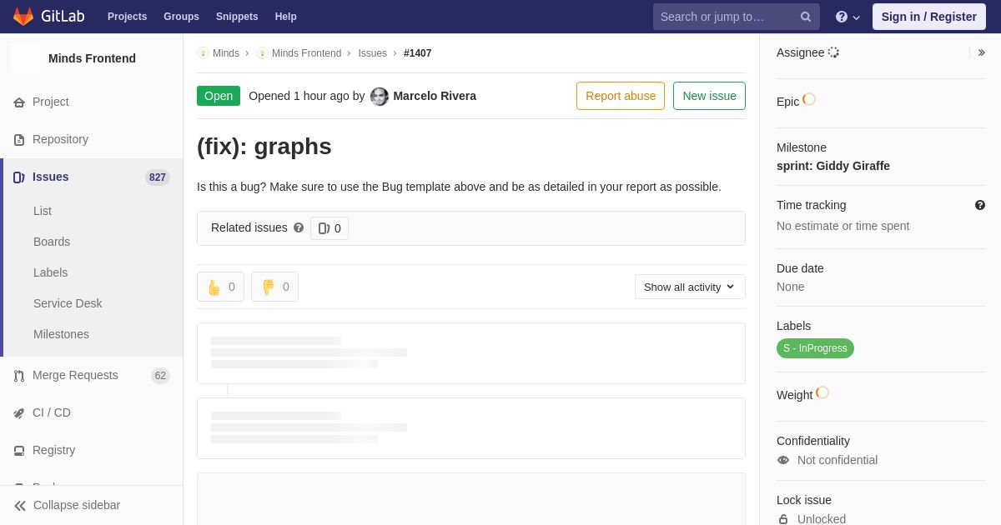Open Help in the top navigation

[x=286, y=17]
